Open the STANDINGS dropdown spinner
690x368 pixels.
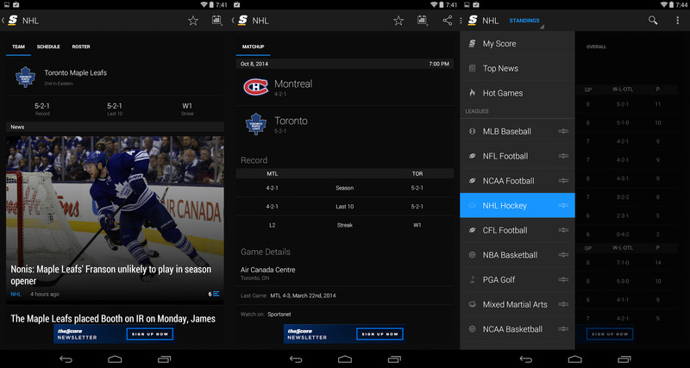click(x=526, y=21)
